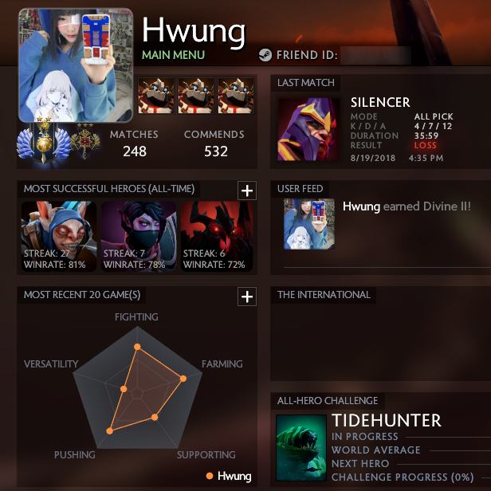Expand Most Successful Heroes with plus button
491x491 pixels.
(247, 191)
